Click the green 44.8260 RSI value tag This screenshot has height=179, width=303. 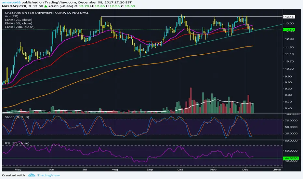point(291,158)
